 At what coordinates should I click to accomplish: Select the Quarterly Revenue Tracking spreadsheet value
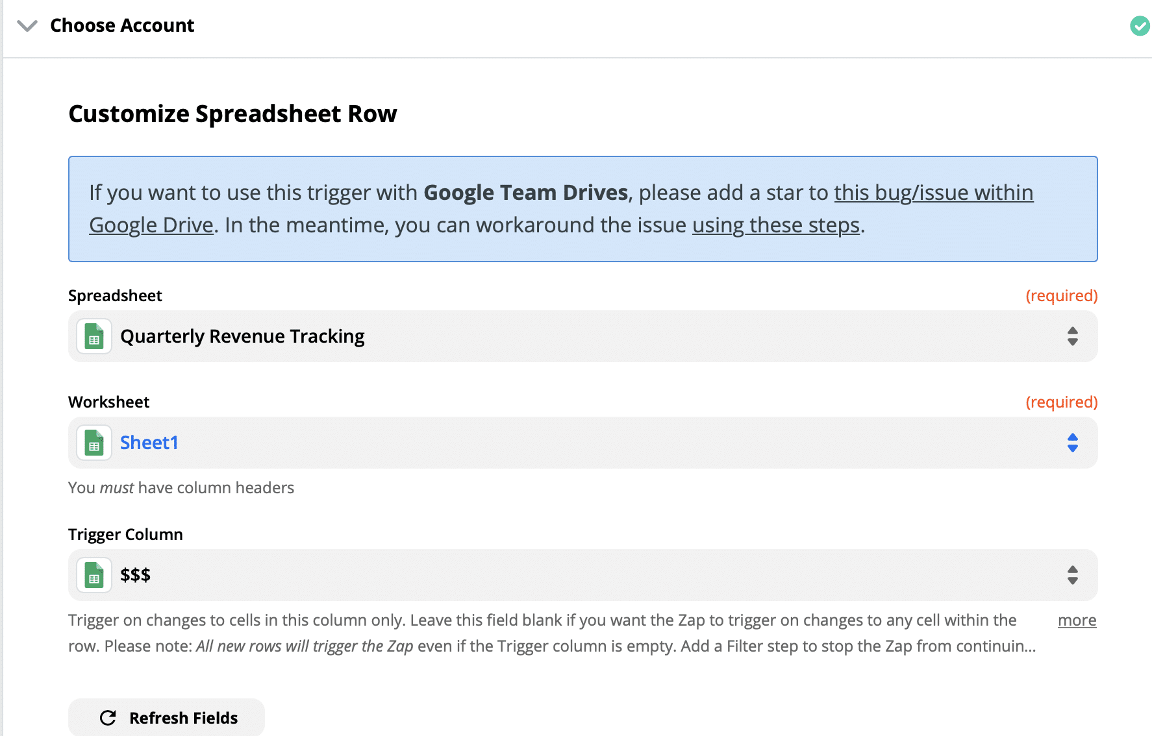(242, 336)
